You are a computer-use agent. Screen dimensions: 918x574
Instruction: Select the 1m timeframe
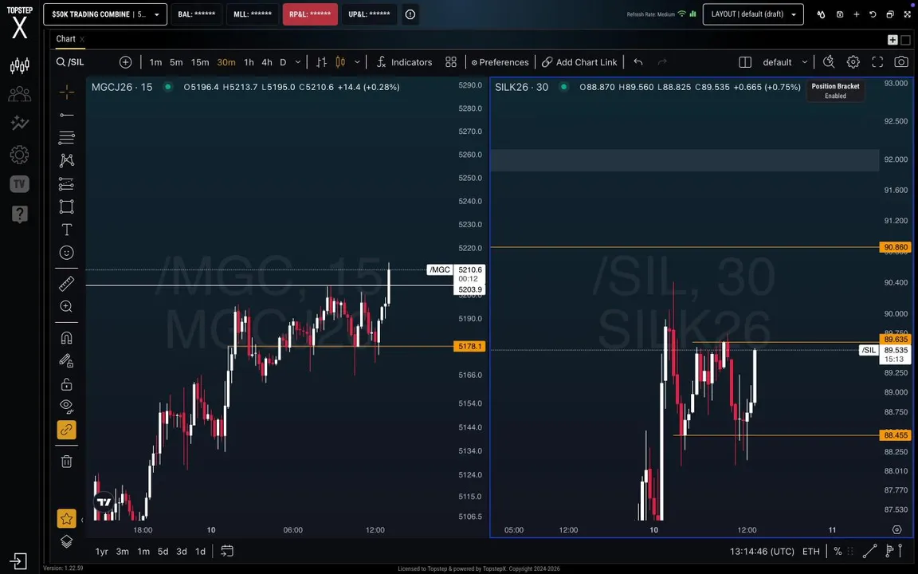point(155,62)
